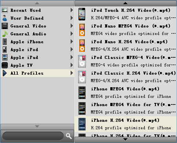Open the User Defined category

coord(37,18)
